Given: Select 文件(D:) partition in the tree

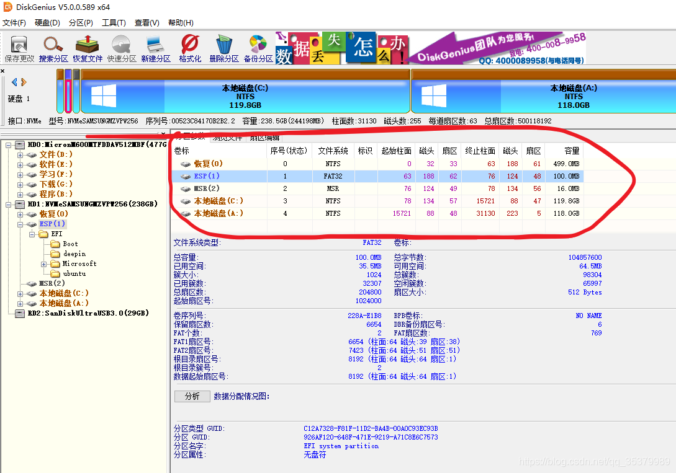Looking at the screenshot, I should tap(56, 154).
